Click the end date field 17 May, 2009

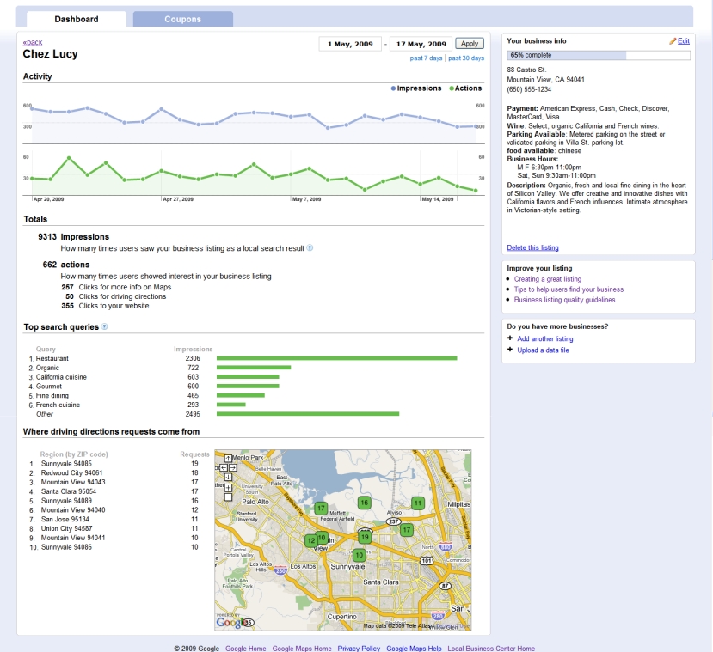(421, 44)
